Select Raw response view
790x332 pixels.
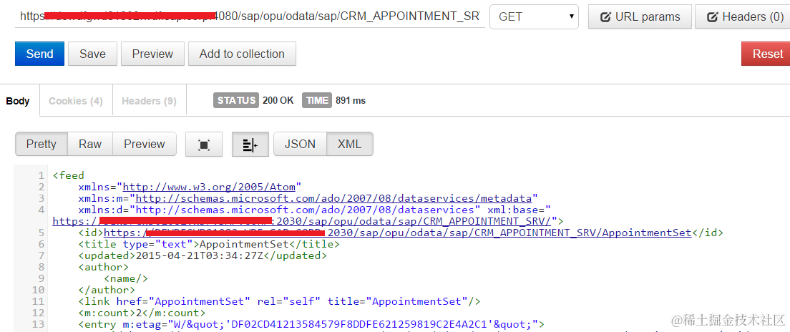[90, 144]
